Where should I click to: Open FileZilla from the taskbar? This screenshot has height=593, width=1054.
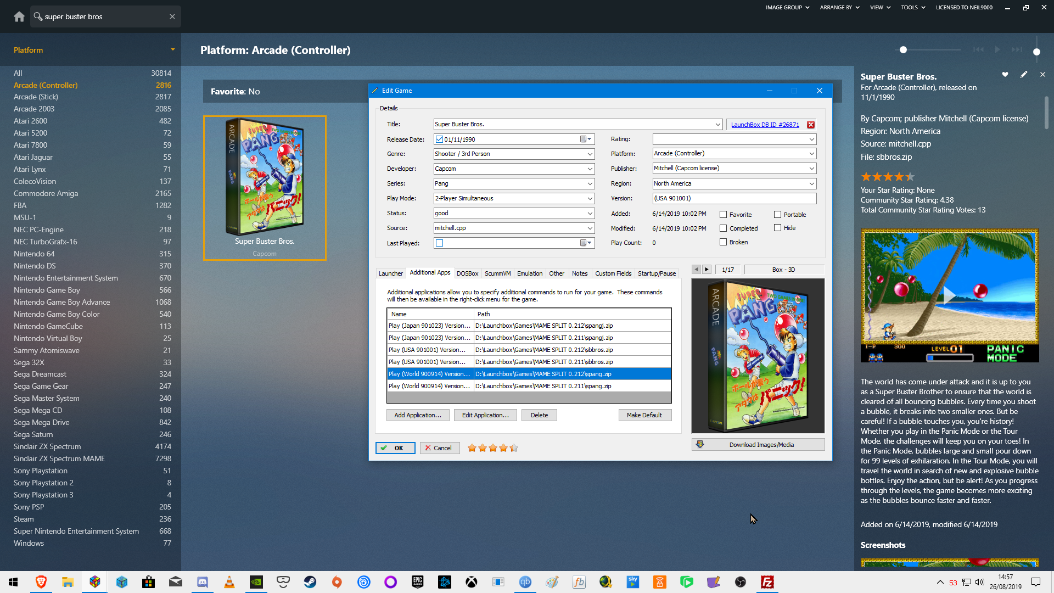coord(767,582)
